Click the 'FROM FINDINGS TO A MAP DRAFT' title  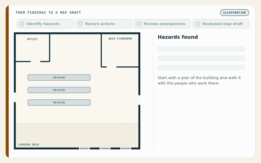click(48, 13)
